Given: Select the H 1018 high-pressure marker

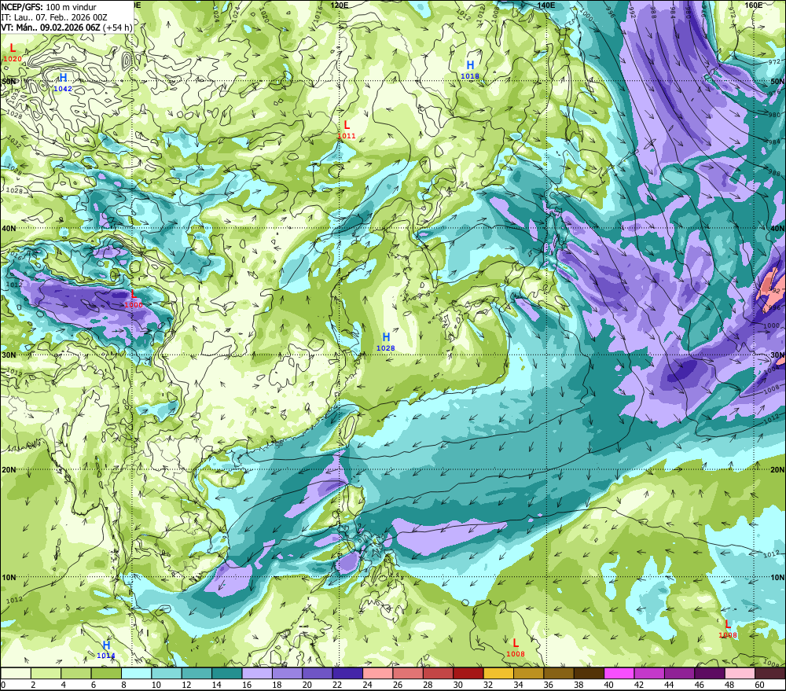Looking at the screenshot, I should (x=470, y=70).
